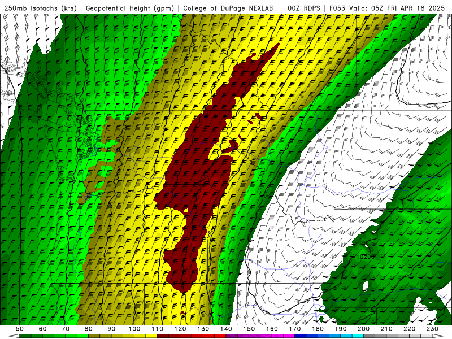The image size is (452, 339).
Task: Click the '170' value on the color scale
Action: tap(295, 329)
